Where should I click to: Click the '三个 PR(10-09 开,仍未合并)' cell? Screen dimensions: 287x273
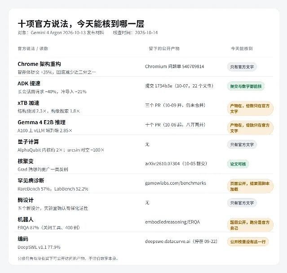coord(175,105)
